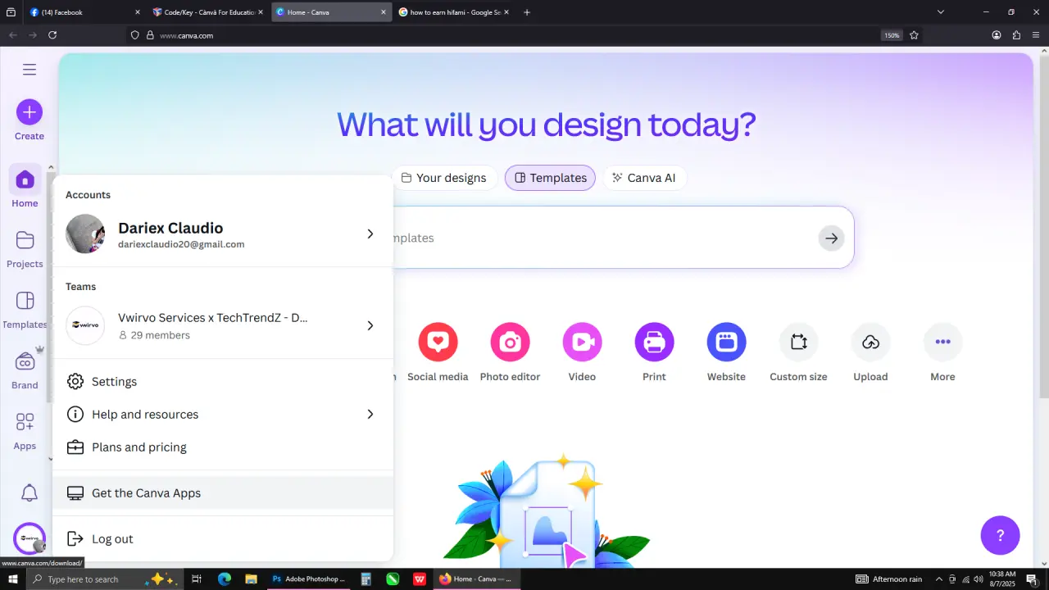Viewport: 1049px width, 590px height.
Task: Select the Canva AI filter
Action: pyautogui.click(x=644, y=178)
